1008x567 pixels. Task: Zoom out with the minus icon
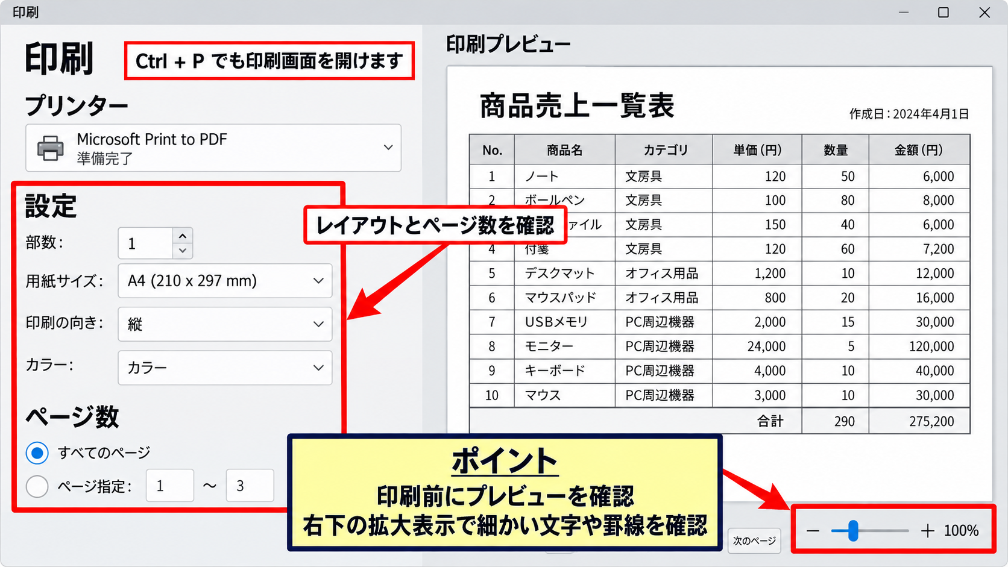click(813, 531)
